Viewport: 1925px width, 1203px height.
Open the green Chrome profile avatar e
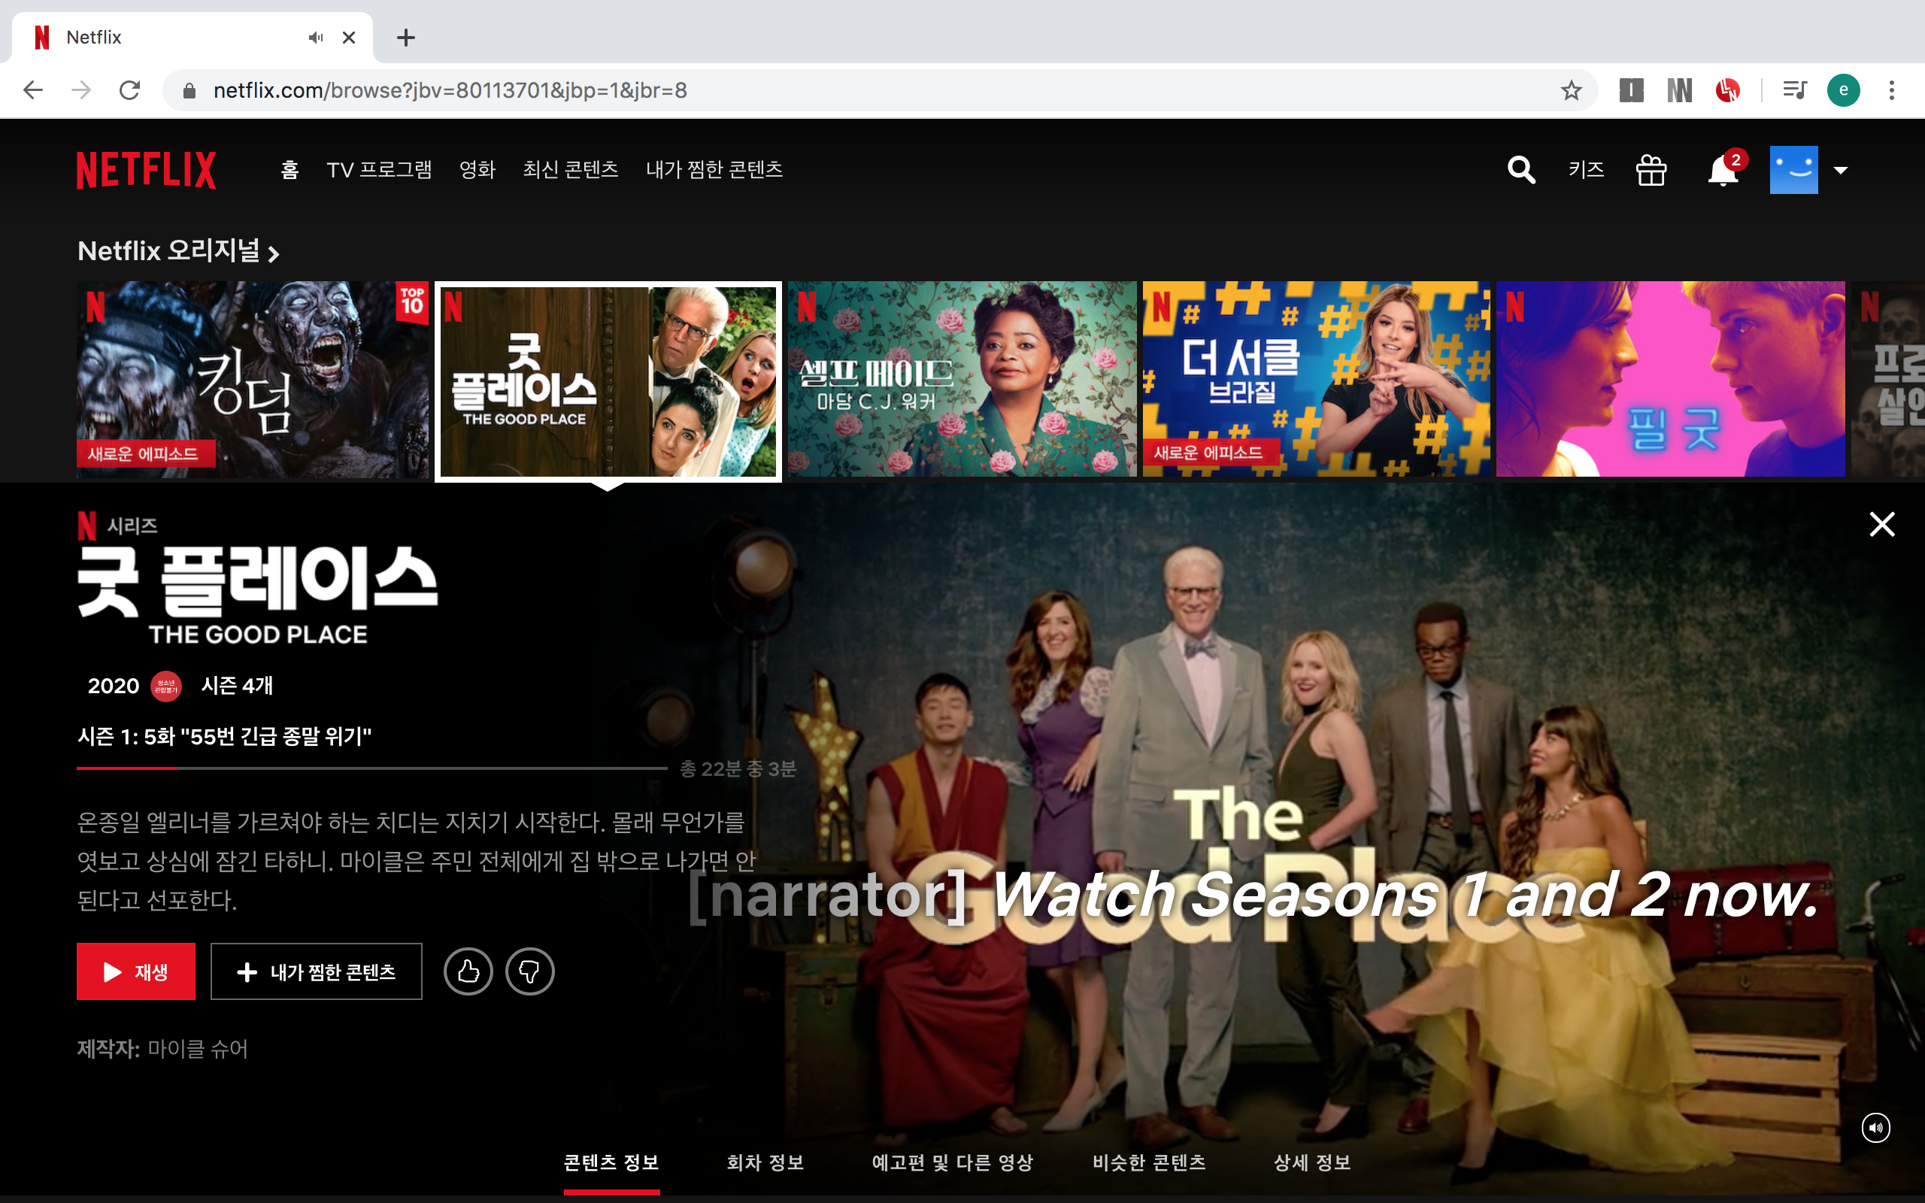coord(1843,90)
